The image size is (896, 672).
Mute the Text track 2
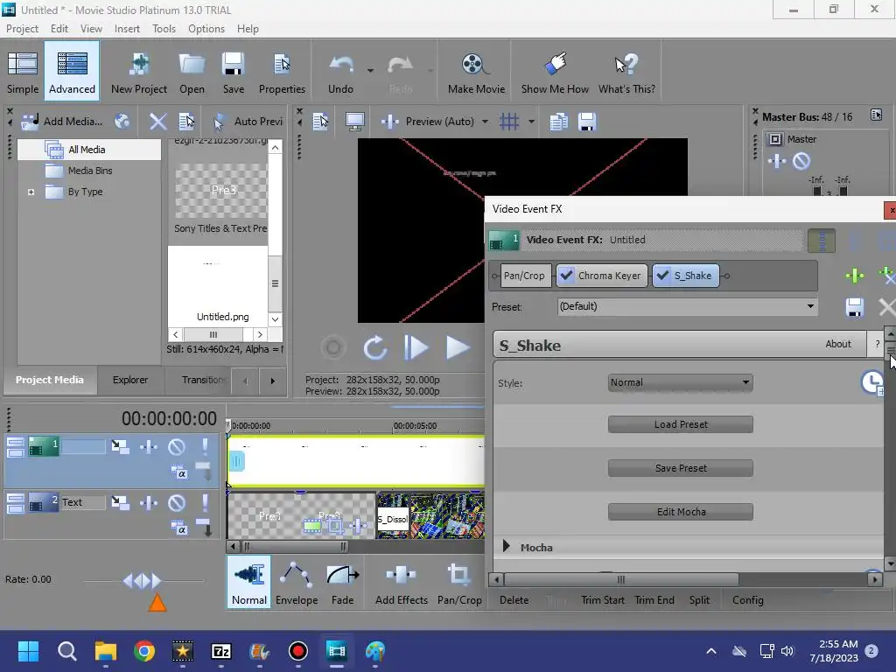coord(177,502)
